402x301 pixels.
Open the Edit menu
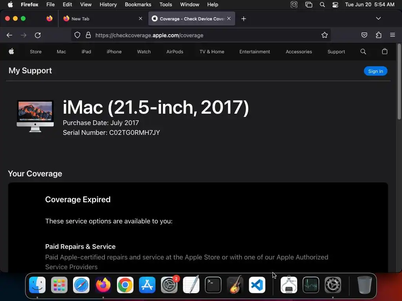[68, 5]
